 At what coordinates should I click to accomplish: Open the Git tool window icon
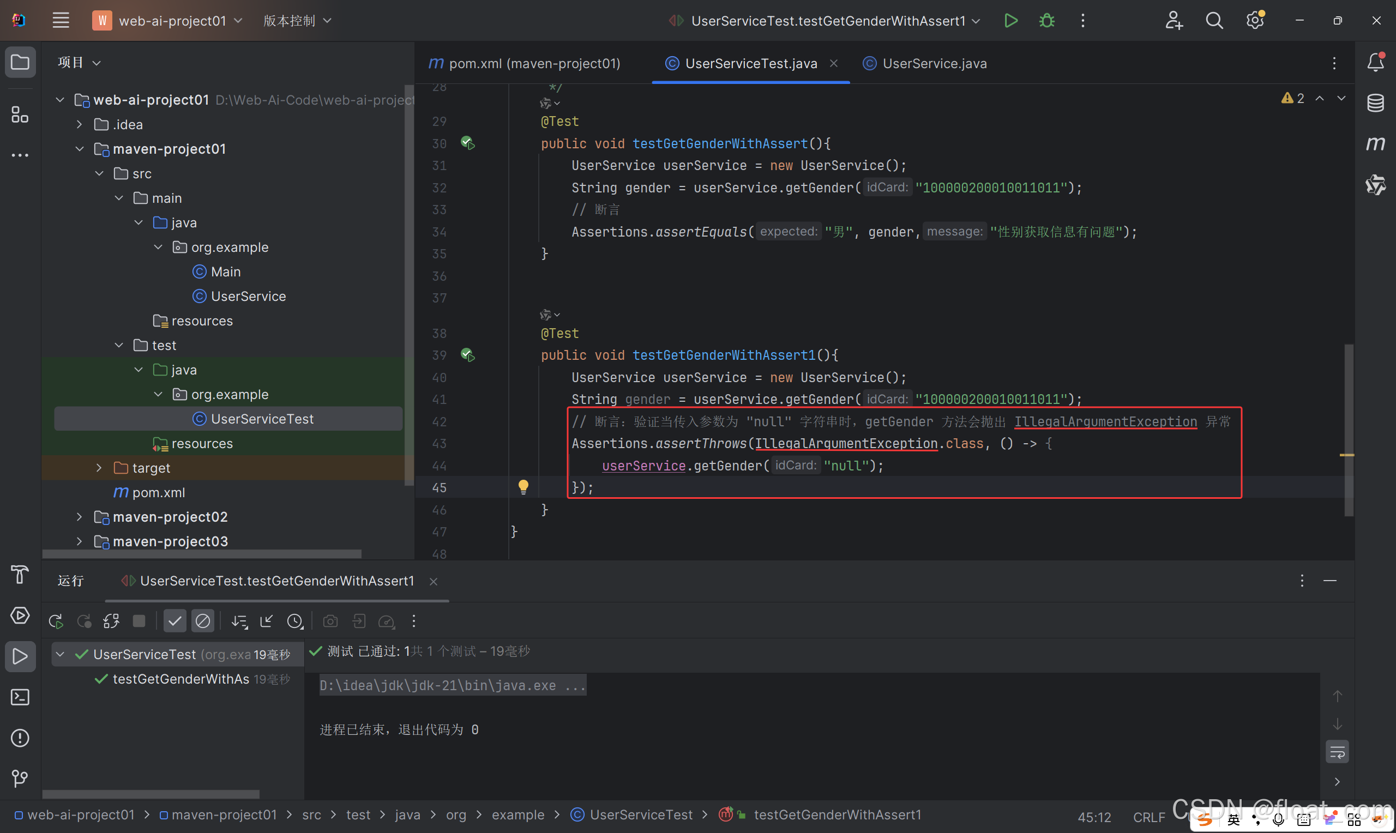(20, 778)
